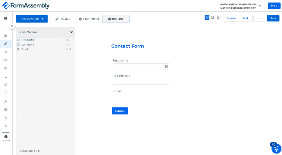Expand the collapsed sidebar with double chevron

tap(12, 26)
